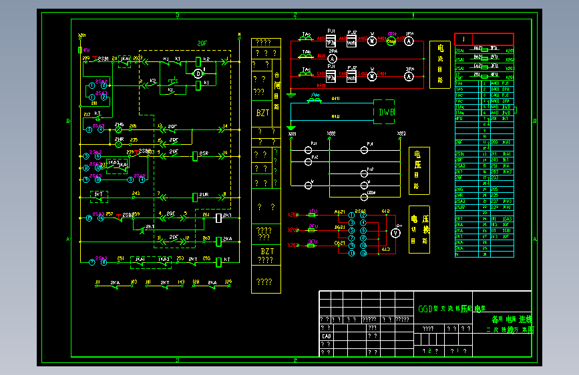Click the 2PA ammeter circle

(x=333, y=59)
